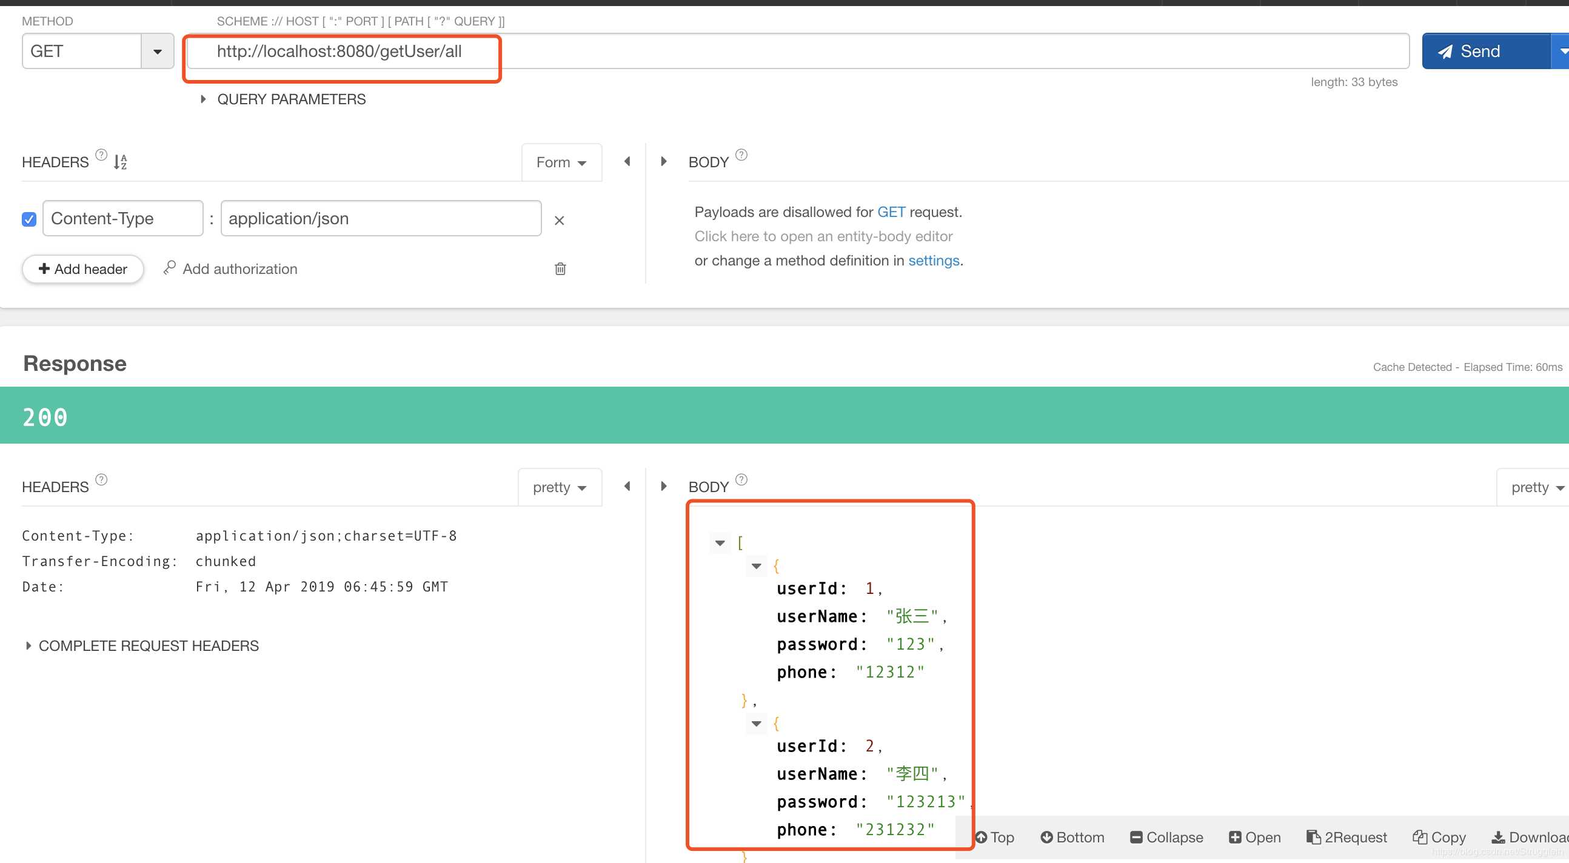Click here to open entity-body editor

point(823,236)
